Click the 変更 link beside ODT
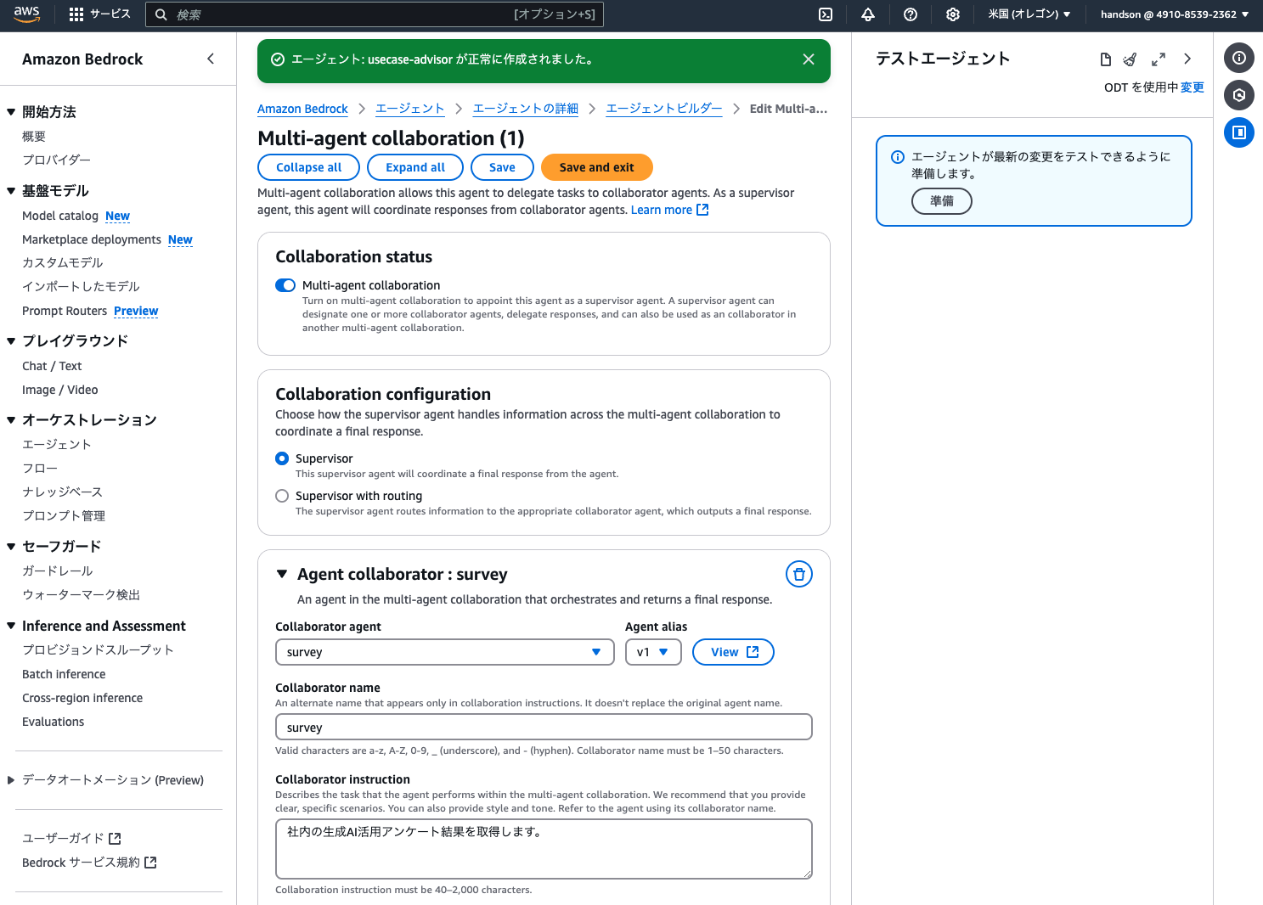The width and height of the screenshot is (1263, 905). 1193,87
